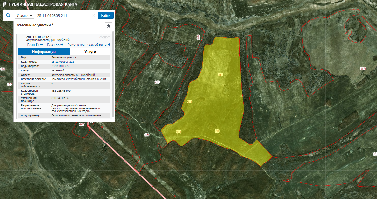Switch to the Информация tab

pos(44,51)
